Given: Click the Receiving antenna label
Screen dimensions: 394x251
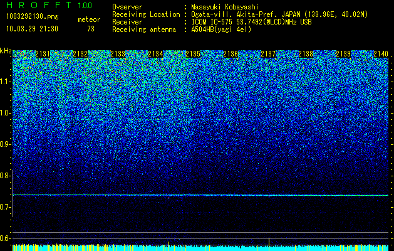Looking at the screenshot, I should point(144,29).
